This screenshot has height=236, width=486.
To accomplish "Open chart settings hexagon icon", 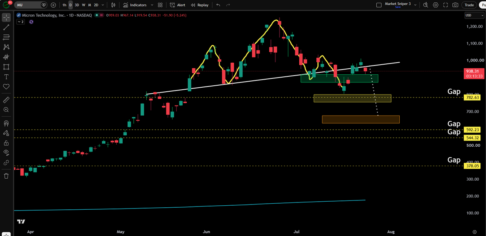I will click(x=436, y=5).
